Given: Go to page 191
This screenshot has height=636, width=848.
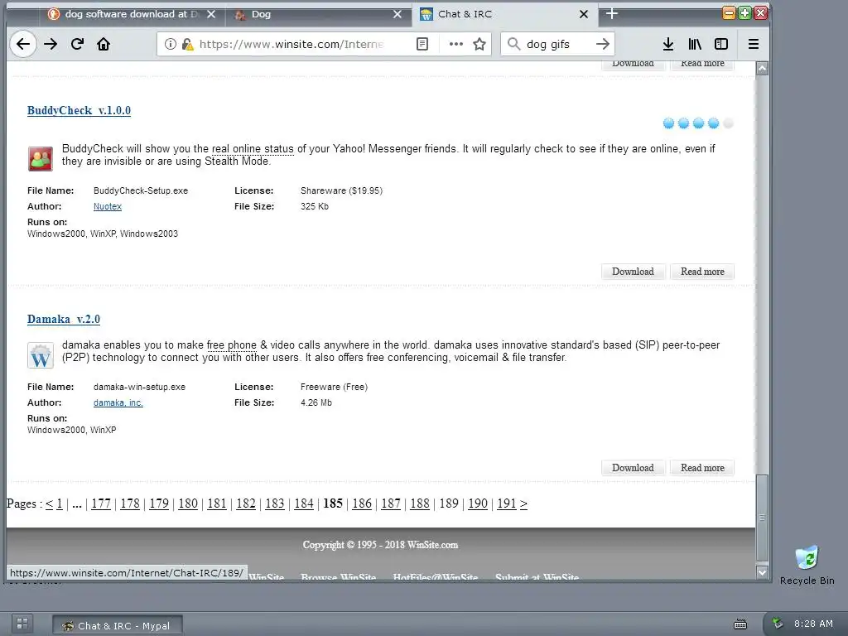Looking at the screenshot, I should click(x=506, y=503).
